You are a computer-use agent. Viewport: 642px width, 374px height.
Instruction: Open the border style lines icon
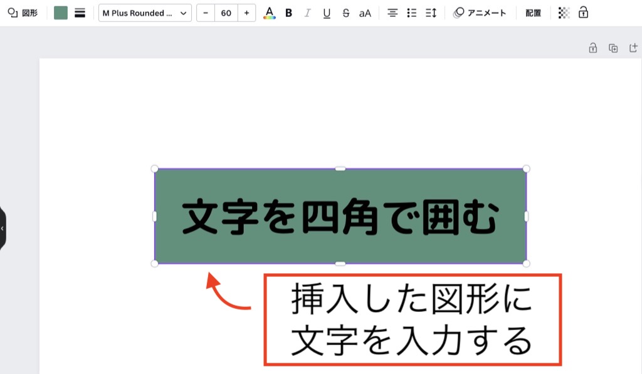[x=80, y=13]
